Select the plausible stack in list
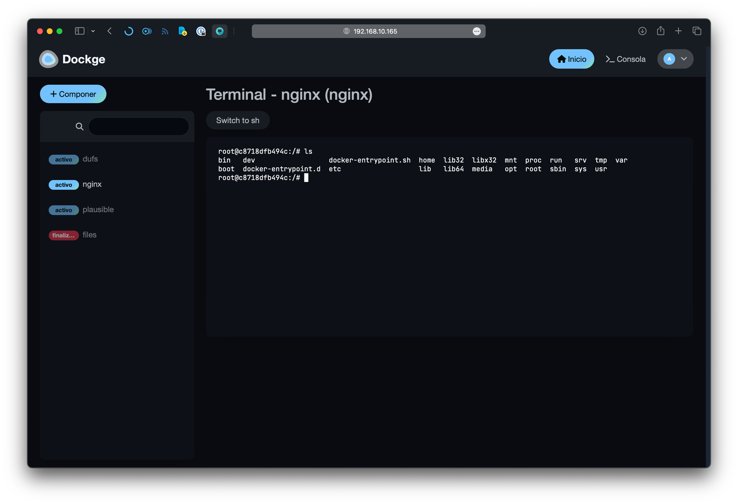 (117, 210)
